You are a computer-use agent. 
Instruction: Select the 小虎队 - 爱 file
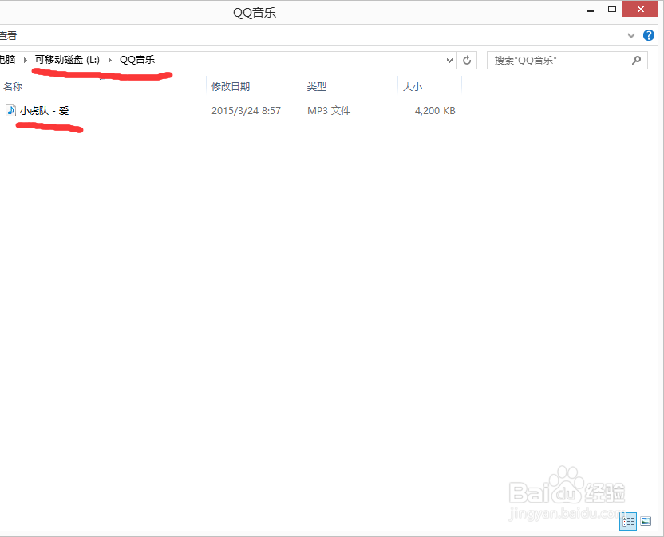coord(44,111)
